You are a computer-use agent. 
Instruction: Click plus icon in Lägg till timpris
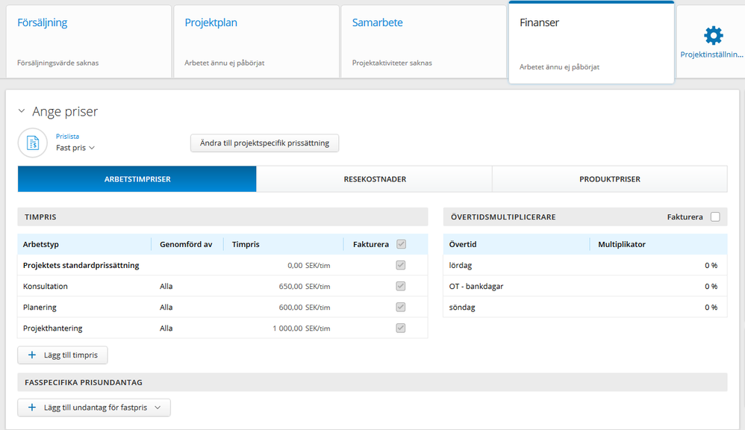pos(32,355)
